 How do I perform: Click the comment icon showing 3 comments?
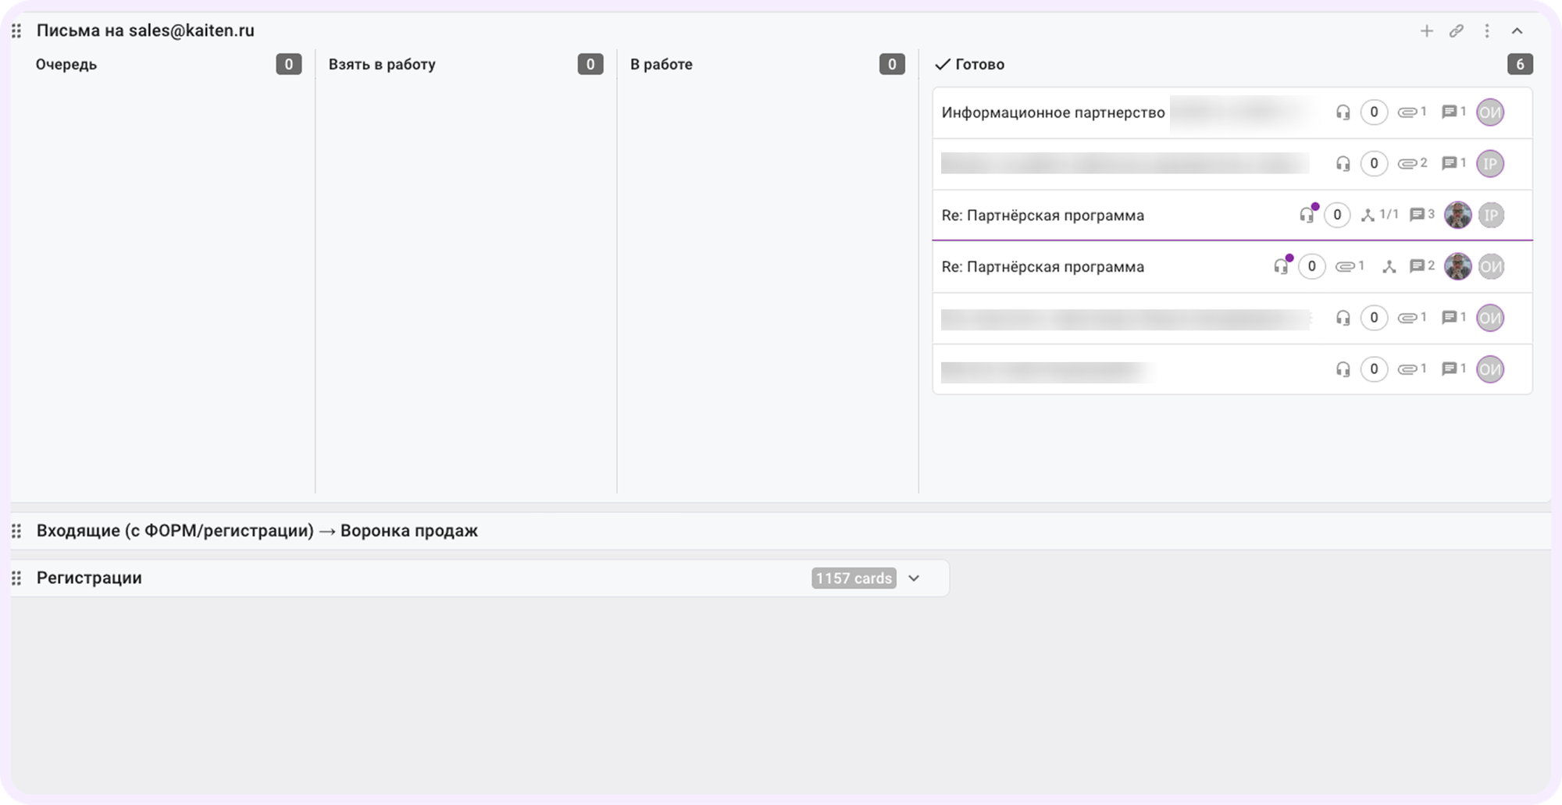(x=1418, y=215)
